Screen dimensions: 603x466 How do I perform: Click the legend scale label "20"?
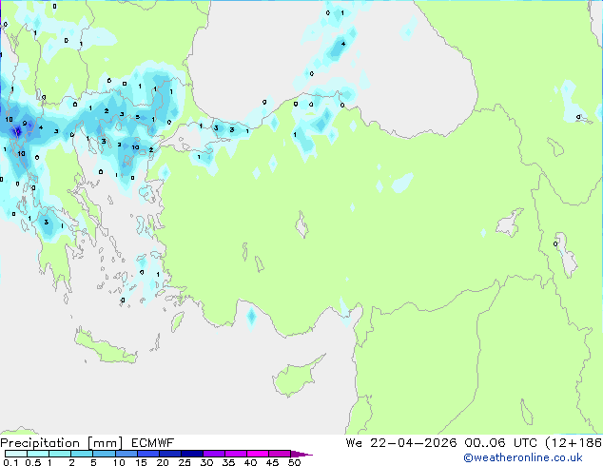163,462
